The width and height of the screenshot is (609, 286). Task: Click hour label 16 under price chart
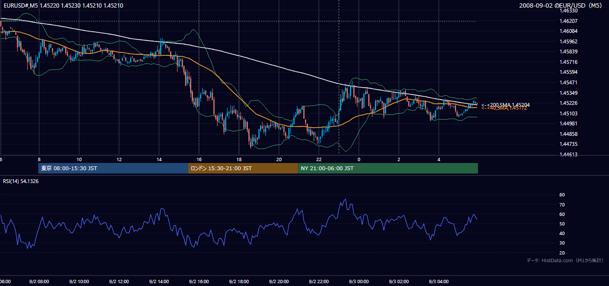point(199,159)
